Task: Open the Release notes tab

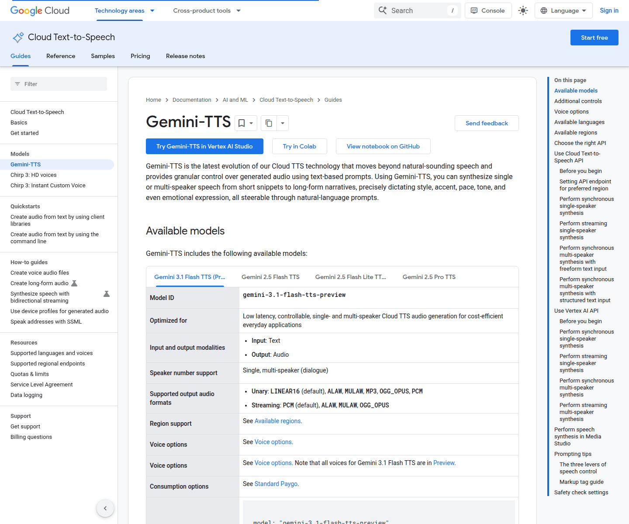Action: 185,56
